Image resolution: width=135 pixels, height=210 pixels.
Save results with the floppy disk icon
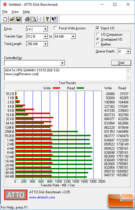(18, 19)
